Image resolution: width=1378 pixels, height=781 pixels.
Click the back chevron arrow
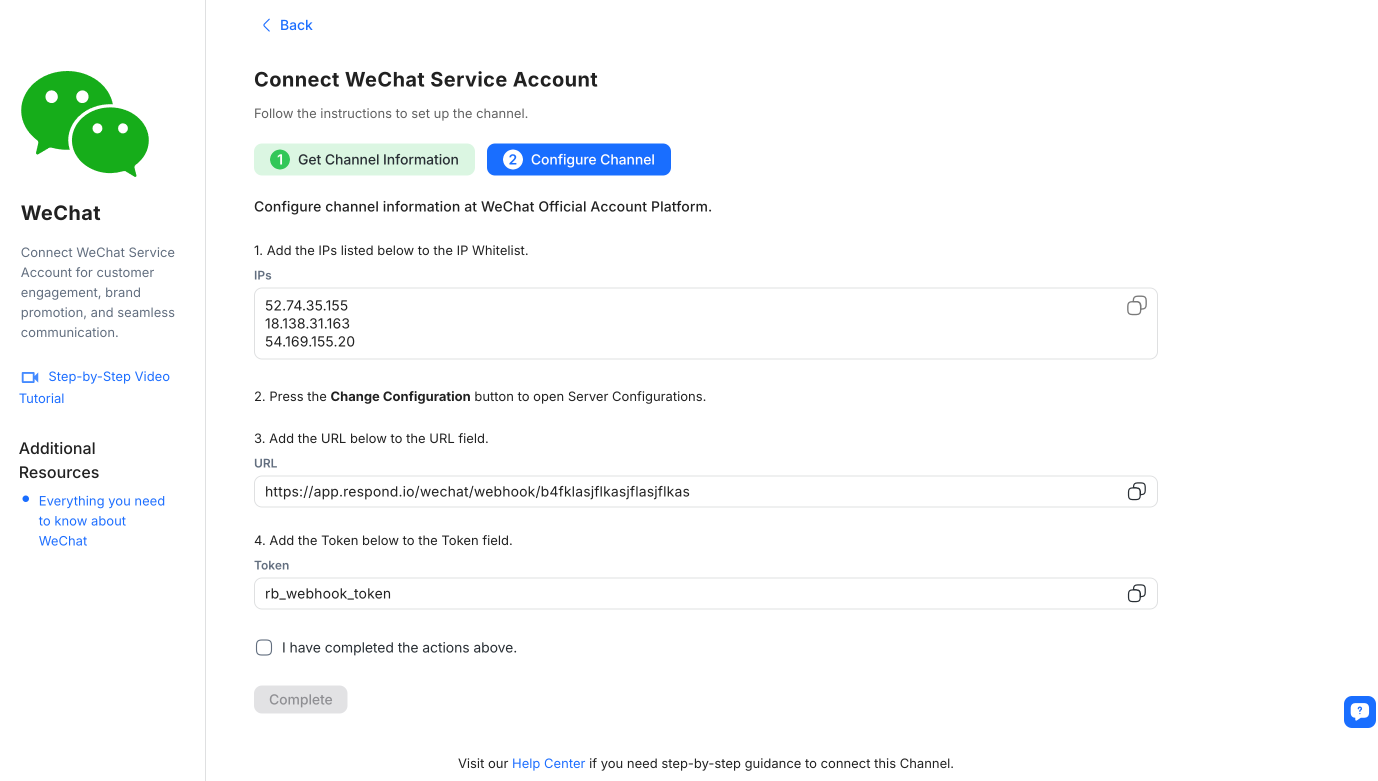coord(266,25)
